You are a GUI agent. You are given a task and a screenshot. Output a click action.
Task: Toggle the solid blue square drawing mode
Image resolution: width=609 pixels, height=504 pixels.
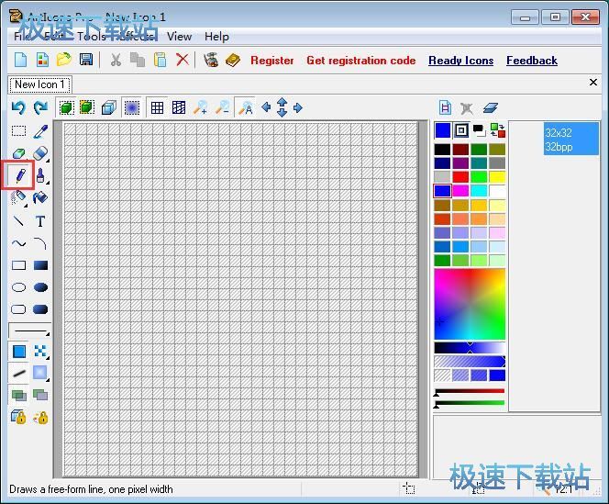tap(18, 352)
